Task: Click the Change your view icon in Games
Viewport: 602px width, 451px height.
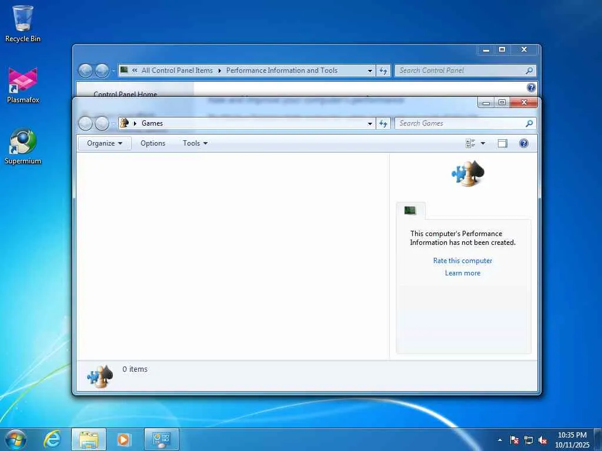Action: 470,143
